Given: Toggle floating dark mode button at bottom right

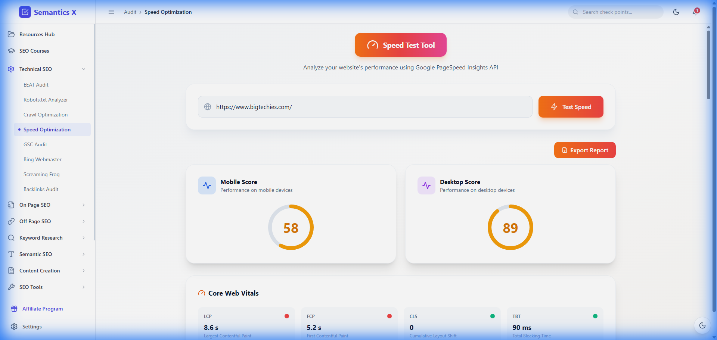Looking at the screenshot, I should click(702, 325).
